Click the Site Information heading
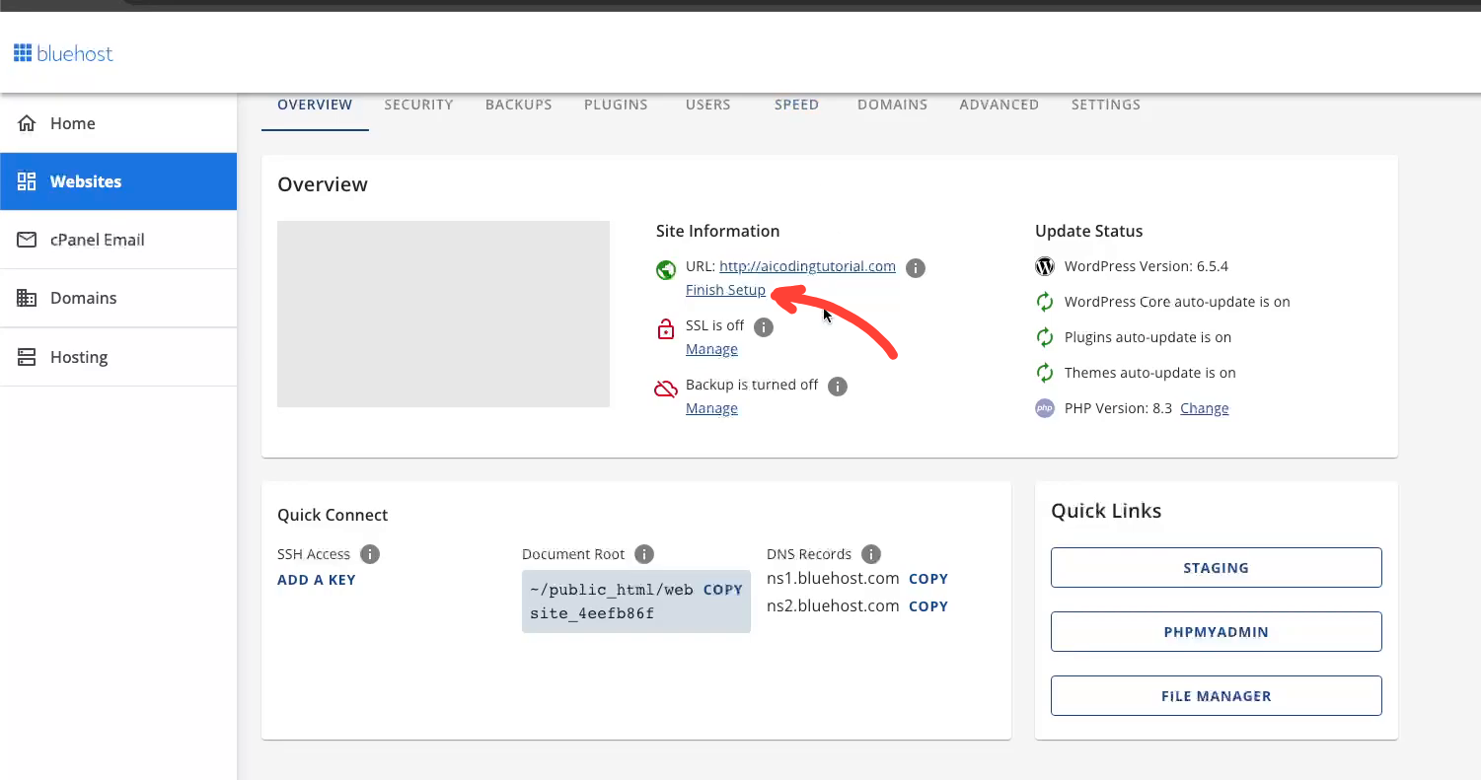This screenshot has width=1481, height=780. click(x=717, y=231)
